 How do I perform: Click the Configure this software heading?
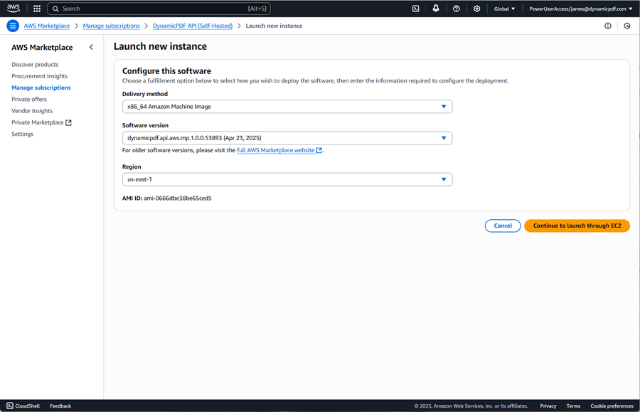click(166, 70)
